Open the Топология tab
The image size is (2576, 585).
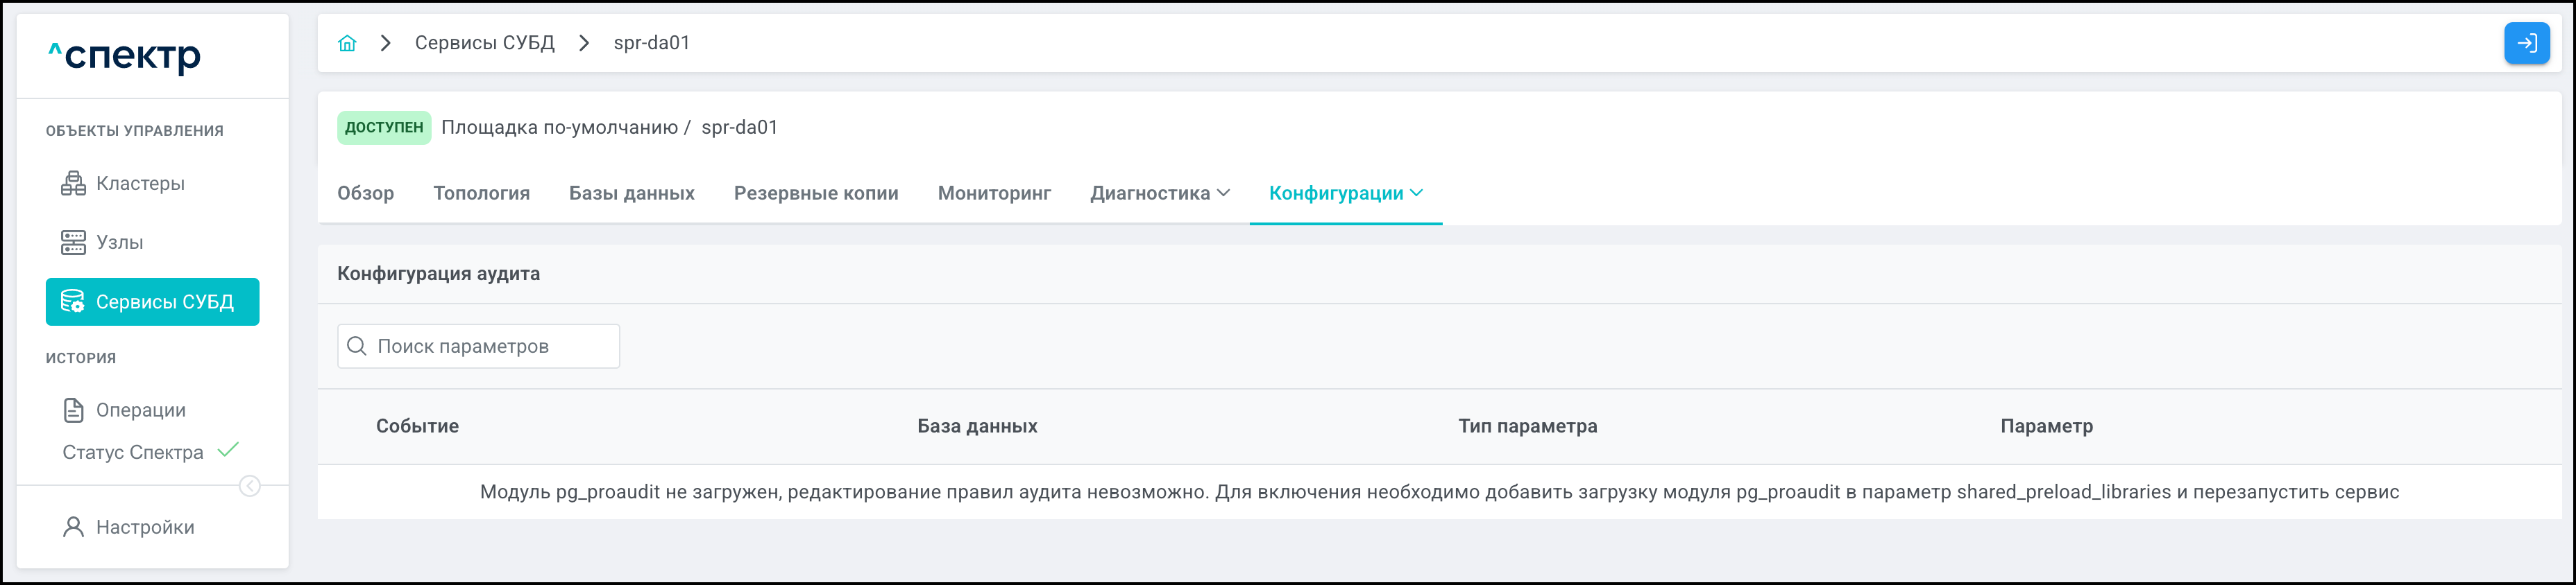tap(481, 193)
